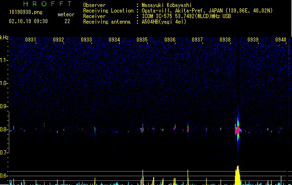292x185 pixels.
Task: Click the 0936 time marker
Action: point(170,40)
